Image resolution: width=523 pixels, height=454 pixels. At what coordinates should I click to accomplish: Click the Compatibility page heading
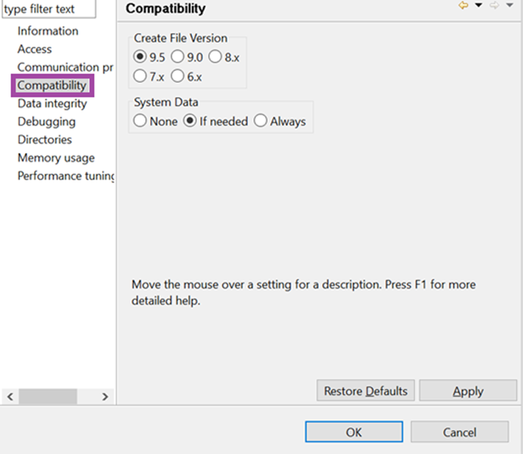point(166,9)
